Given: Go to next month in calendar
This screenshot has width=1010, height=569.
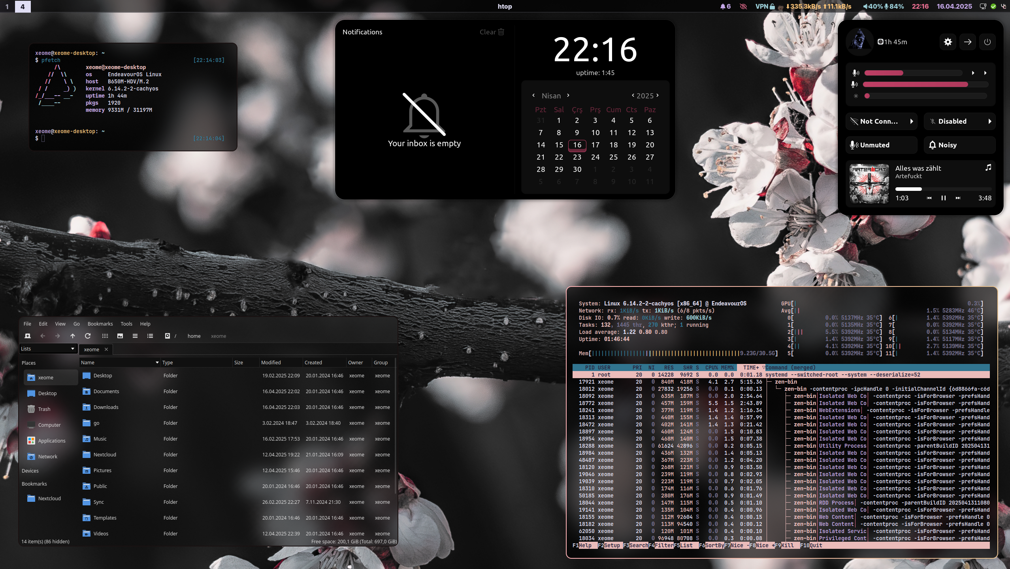Looking at the screenshot, I should [568, 95].
